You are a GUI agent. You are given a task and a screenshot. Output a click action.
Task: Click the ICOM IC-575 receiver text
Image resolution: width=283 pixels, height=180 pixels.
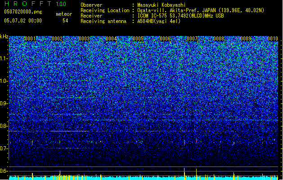tap(180, 16)
